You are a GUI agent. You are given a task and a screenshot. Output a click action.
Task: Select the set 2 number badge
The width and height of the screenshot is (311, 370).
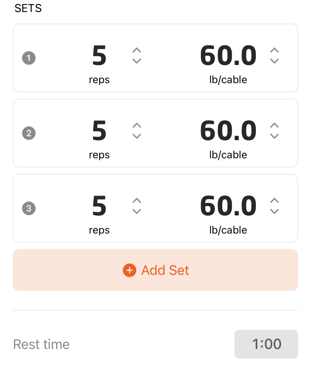pos(29,133)
